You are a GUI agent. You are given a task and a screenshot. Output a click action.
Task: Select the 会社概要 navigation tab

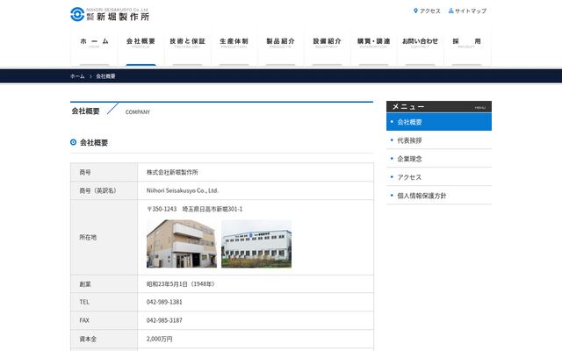coord(140,47)
